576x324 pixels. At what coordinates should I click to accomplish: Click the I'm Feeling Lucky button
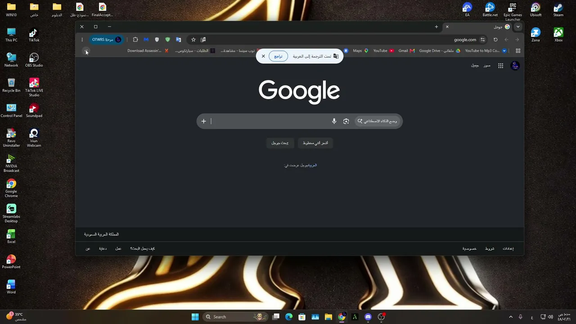pos(315,143)
